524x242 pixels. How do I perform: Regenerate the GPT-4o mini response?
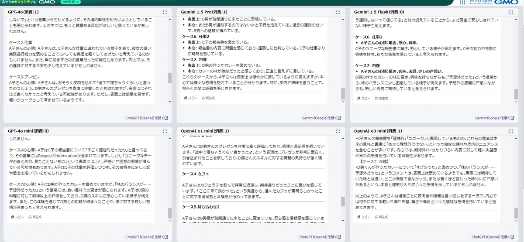(35, 217)
